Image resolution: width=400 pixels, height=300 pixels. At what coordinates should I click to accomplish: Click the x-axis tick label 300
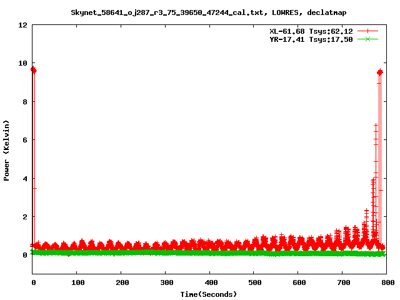click(167, 282)
